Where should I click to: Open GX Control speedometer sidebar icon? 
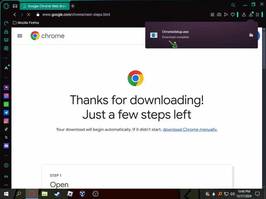click(6, 23)
